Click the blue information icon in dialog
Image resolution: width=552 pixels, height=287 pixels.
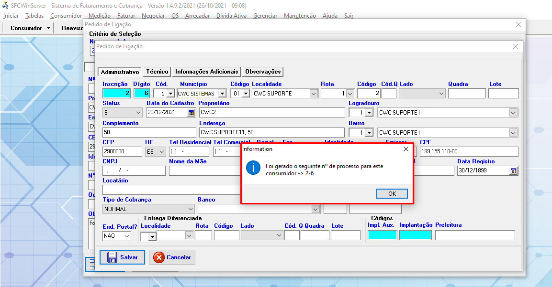pyautogui.click(x=253, y=168)
